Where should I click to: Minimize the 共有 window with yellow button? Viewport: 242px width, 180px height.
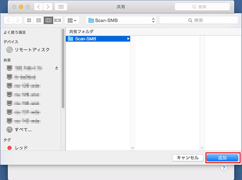click(x=21, y=7)
